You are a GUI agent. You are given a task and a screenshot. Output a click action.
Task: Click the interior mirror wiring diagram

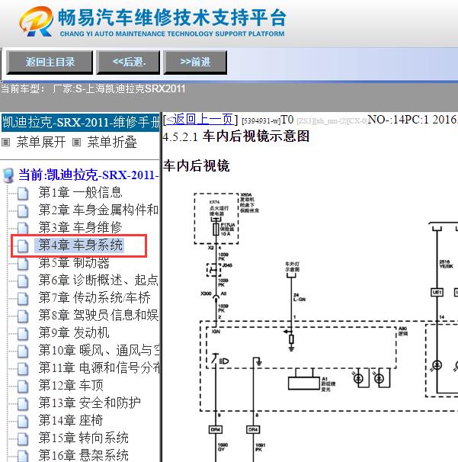pos(324,326)
